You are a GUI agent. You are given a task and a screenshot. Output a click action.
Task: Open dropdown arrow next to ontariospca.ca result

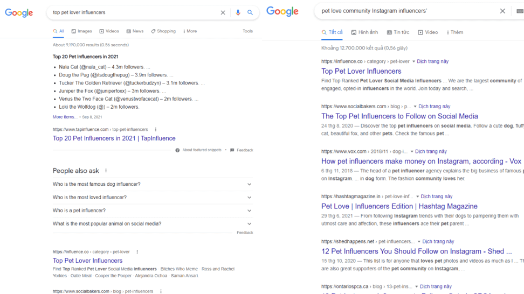[416, 286]
